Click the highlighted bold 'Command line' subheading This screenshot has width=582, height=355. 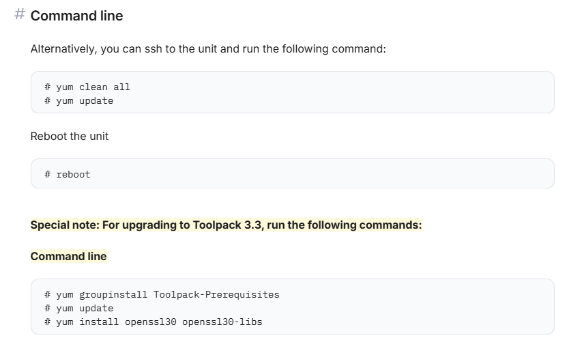[x=68, y=256]
